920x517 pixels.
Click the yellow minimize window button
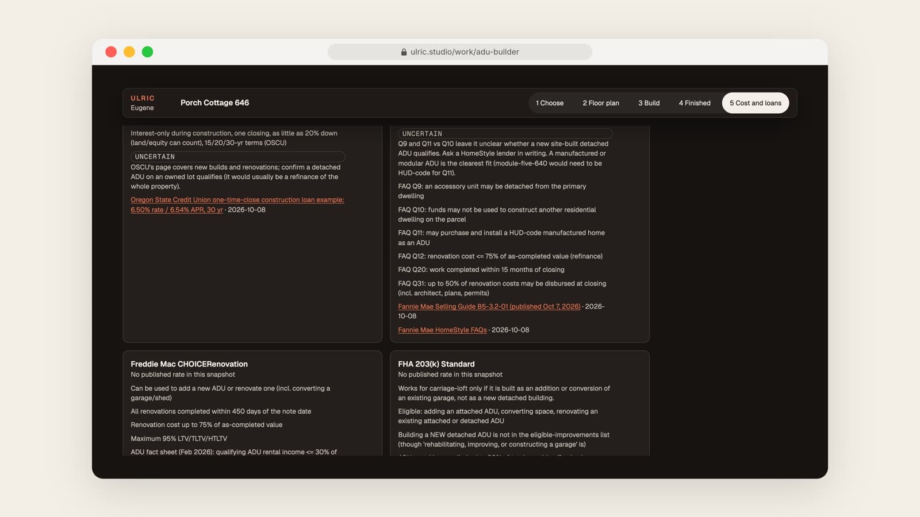tap(129, 52)
